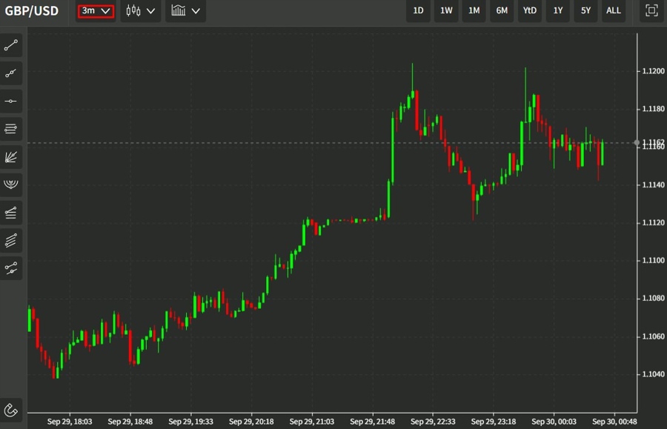Open the indicators dropdown

pyautogui.click(x=185, y=10)
